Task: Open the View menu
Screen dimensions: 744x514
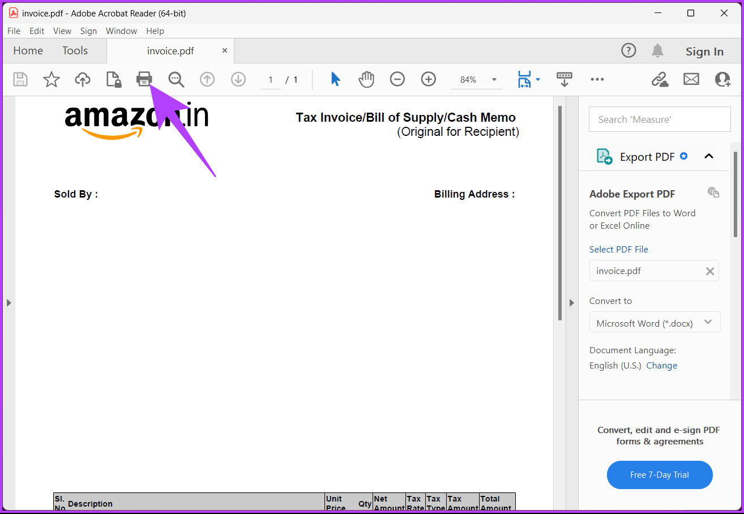Action: click(x=62, y=31)
